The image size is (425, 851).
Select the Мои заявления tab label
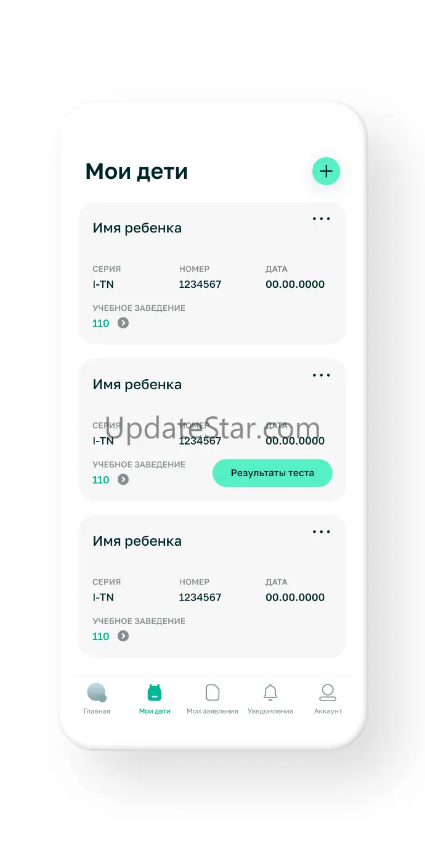coord(212,711)
